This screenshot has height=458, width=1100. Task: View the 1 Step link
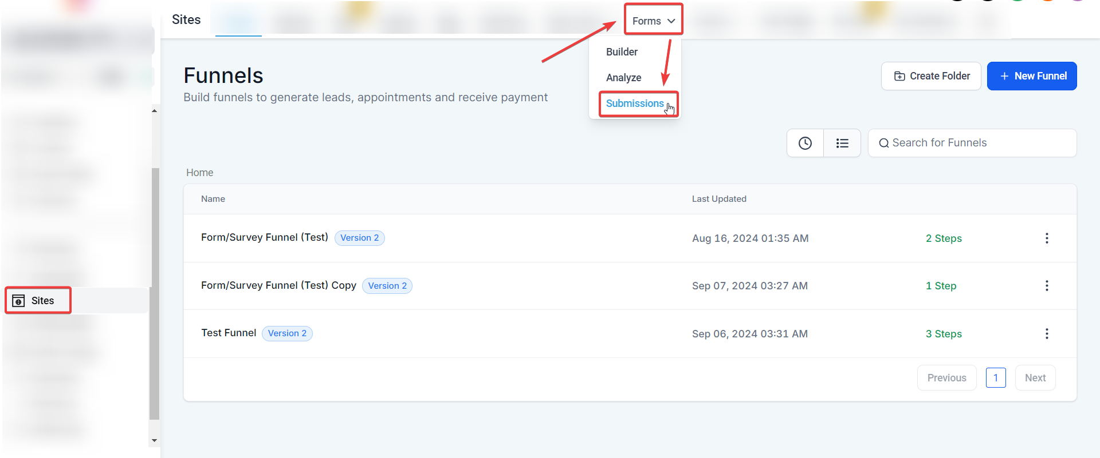941,286
